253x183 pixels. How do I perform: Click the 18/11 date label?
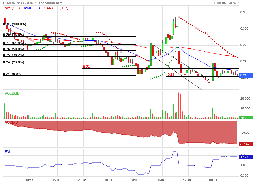(29, 180)
